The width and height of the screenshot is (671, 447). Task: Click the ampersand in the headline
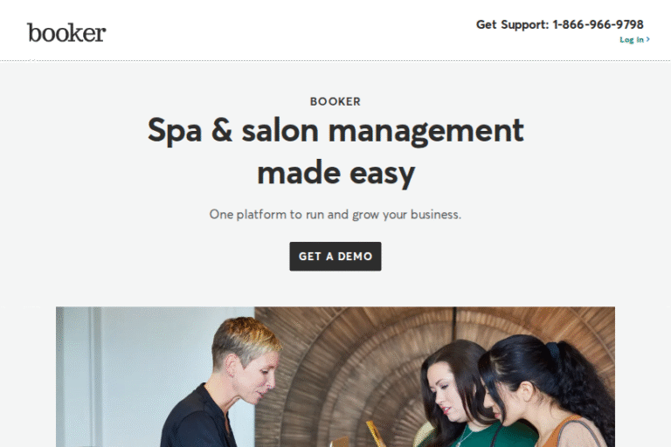pyautogui.click(x=222, y=130)
